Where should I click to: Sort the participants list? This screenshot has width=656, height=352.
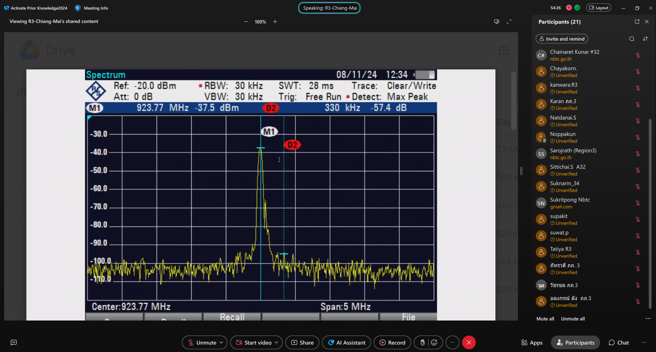tap(645, 39)
